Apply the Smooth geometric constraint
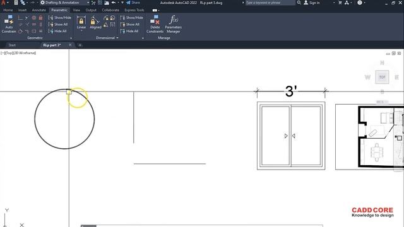404x227 pixels. point(27,31)
